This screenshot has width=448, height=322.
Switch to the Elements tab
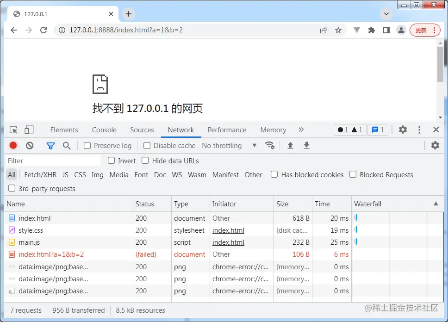tap(64, 130)
